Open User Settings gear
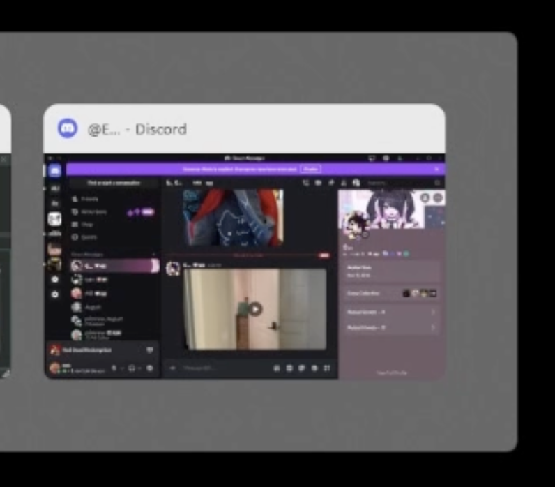 pyautogui.click(x=150, y=368)
